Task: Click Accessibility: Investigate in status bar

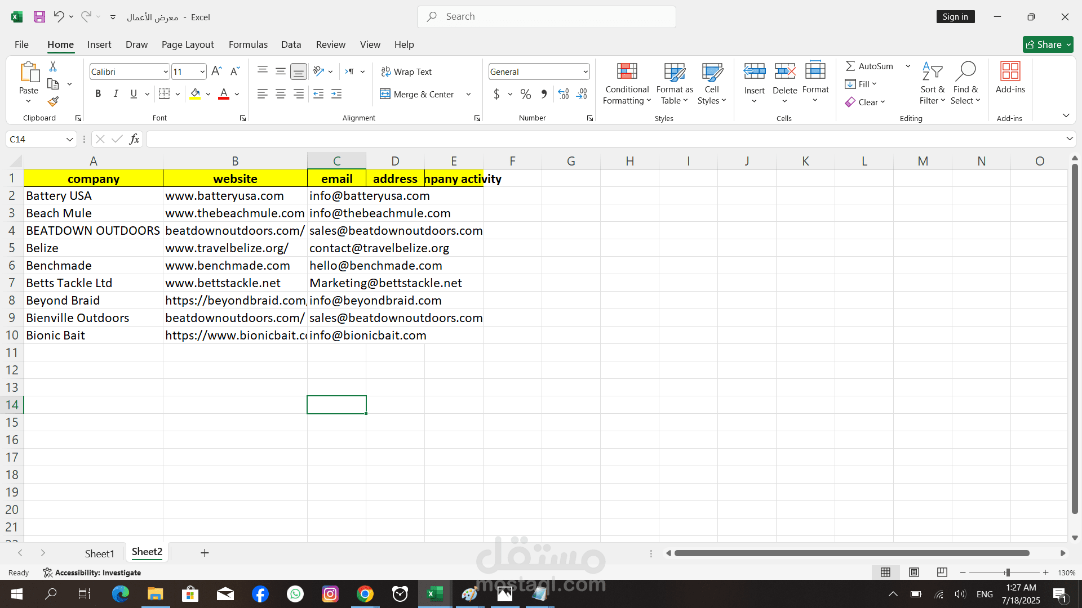Action: [x=92, y=573]
